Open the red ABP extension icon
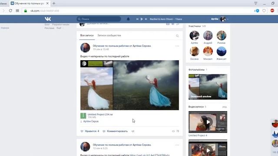 pyautogui.click(x=272, y=10)
